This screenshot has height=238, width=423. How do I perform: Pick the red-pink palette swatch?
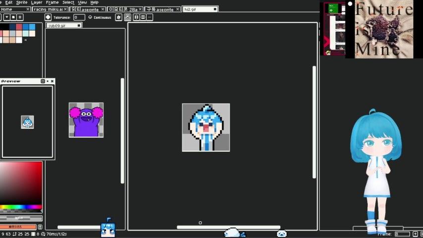click(19, 27)
